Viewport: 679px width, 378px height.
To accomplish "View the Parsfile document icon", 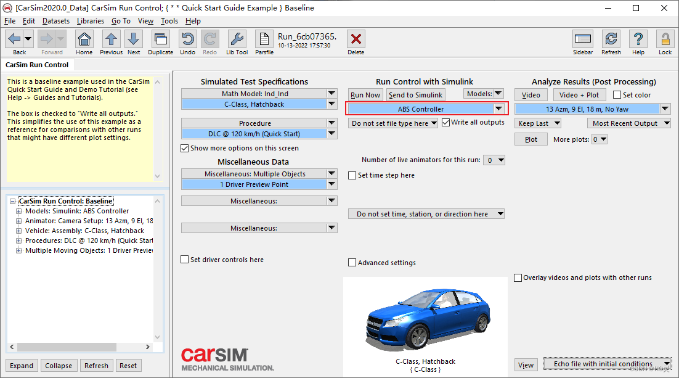I will click(x=264, y=39).
